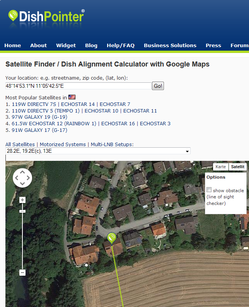
Task: Click the location coordinates input field
Action: coord(78,86)
